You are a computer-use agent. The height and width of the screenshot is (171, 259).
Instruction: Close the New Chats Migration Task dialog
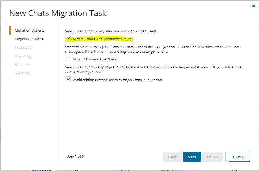click(253, 6)
